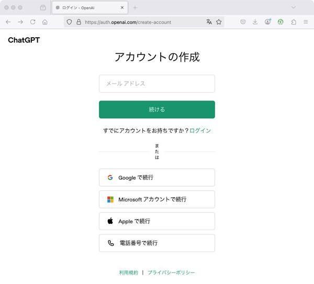Screen dimensions: 314x284
Task: Expand the list all tabs chevron
Action: pos(294,7)
